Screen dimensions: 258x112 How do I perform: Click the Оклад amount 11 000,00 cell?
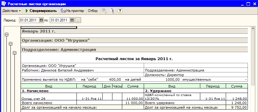click(x=133, y=97)
